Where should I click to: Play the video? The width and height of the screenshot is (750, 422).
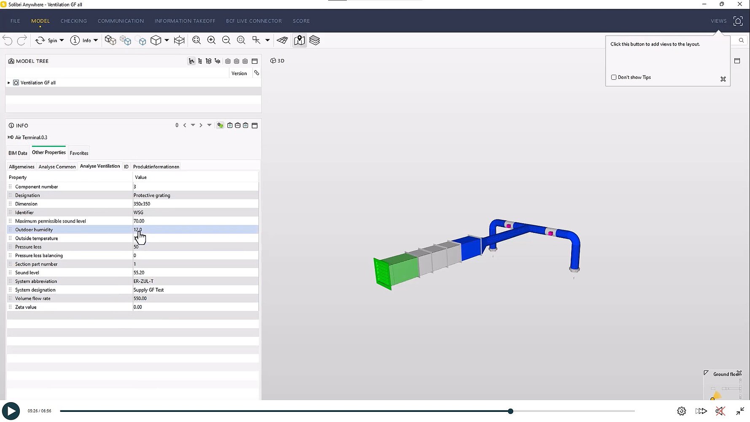coord(11,411)
